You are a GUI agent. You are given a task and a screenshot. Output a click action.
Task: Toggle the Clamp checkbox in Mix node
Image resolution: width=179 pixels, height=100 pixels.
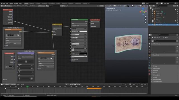pyautogui.click(x=54, y=30)
